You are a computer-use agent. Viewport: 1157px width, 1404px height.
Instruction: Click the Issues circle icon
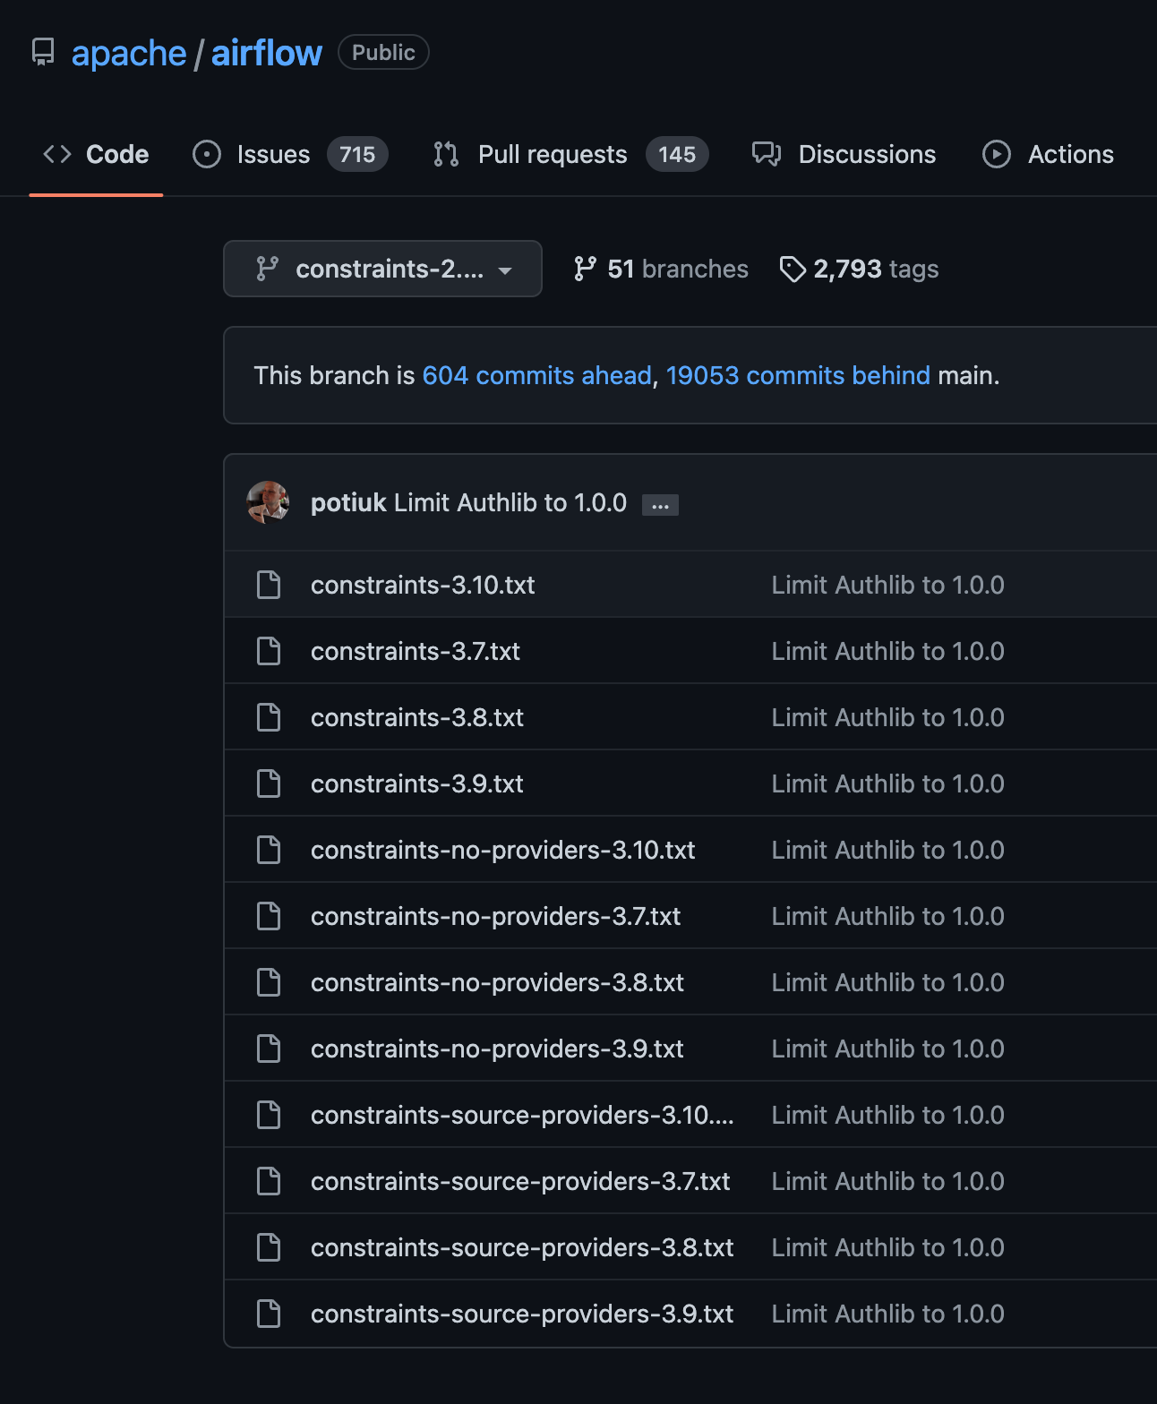click(x=207, y=154)
